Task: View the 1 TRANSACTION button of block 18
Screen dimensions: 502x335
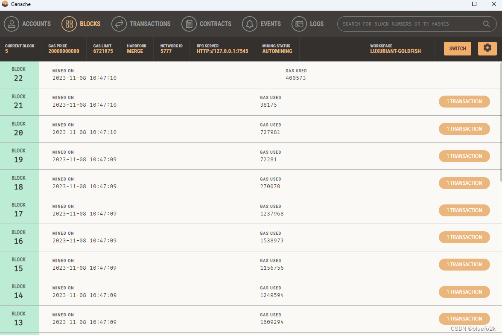Action: tap(464, 183)
